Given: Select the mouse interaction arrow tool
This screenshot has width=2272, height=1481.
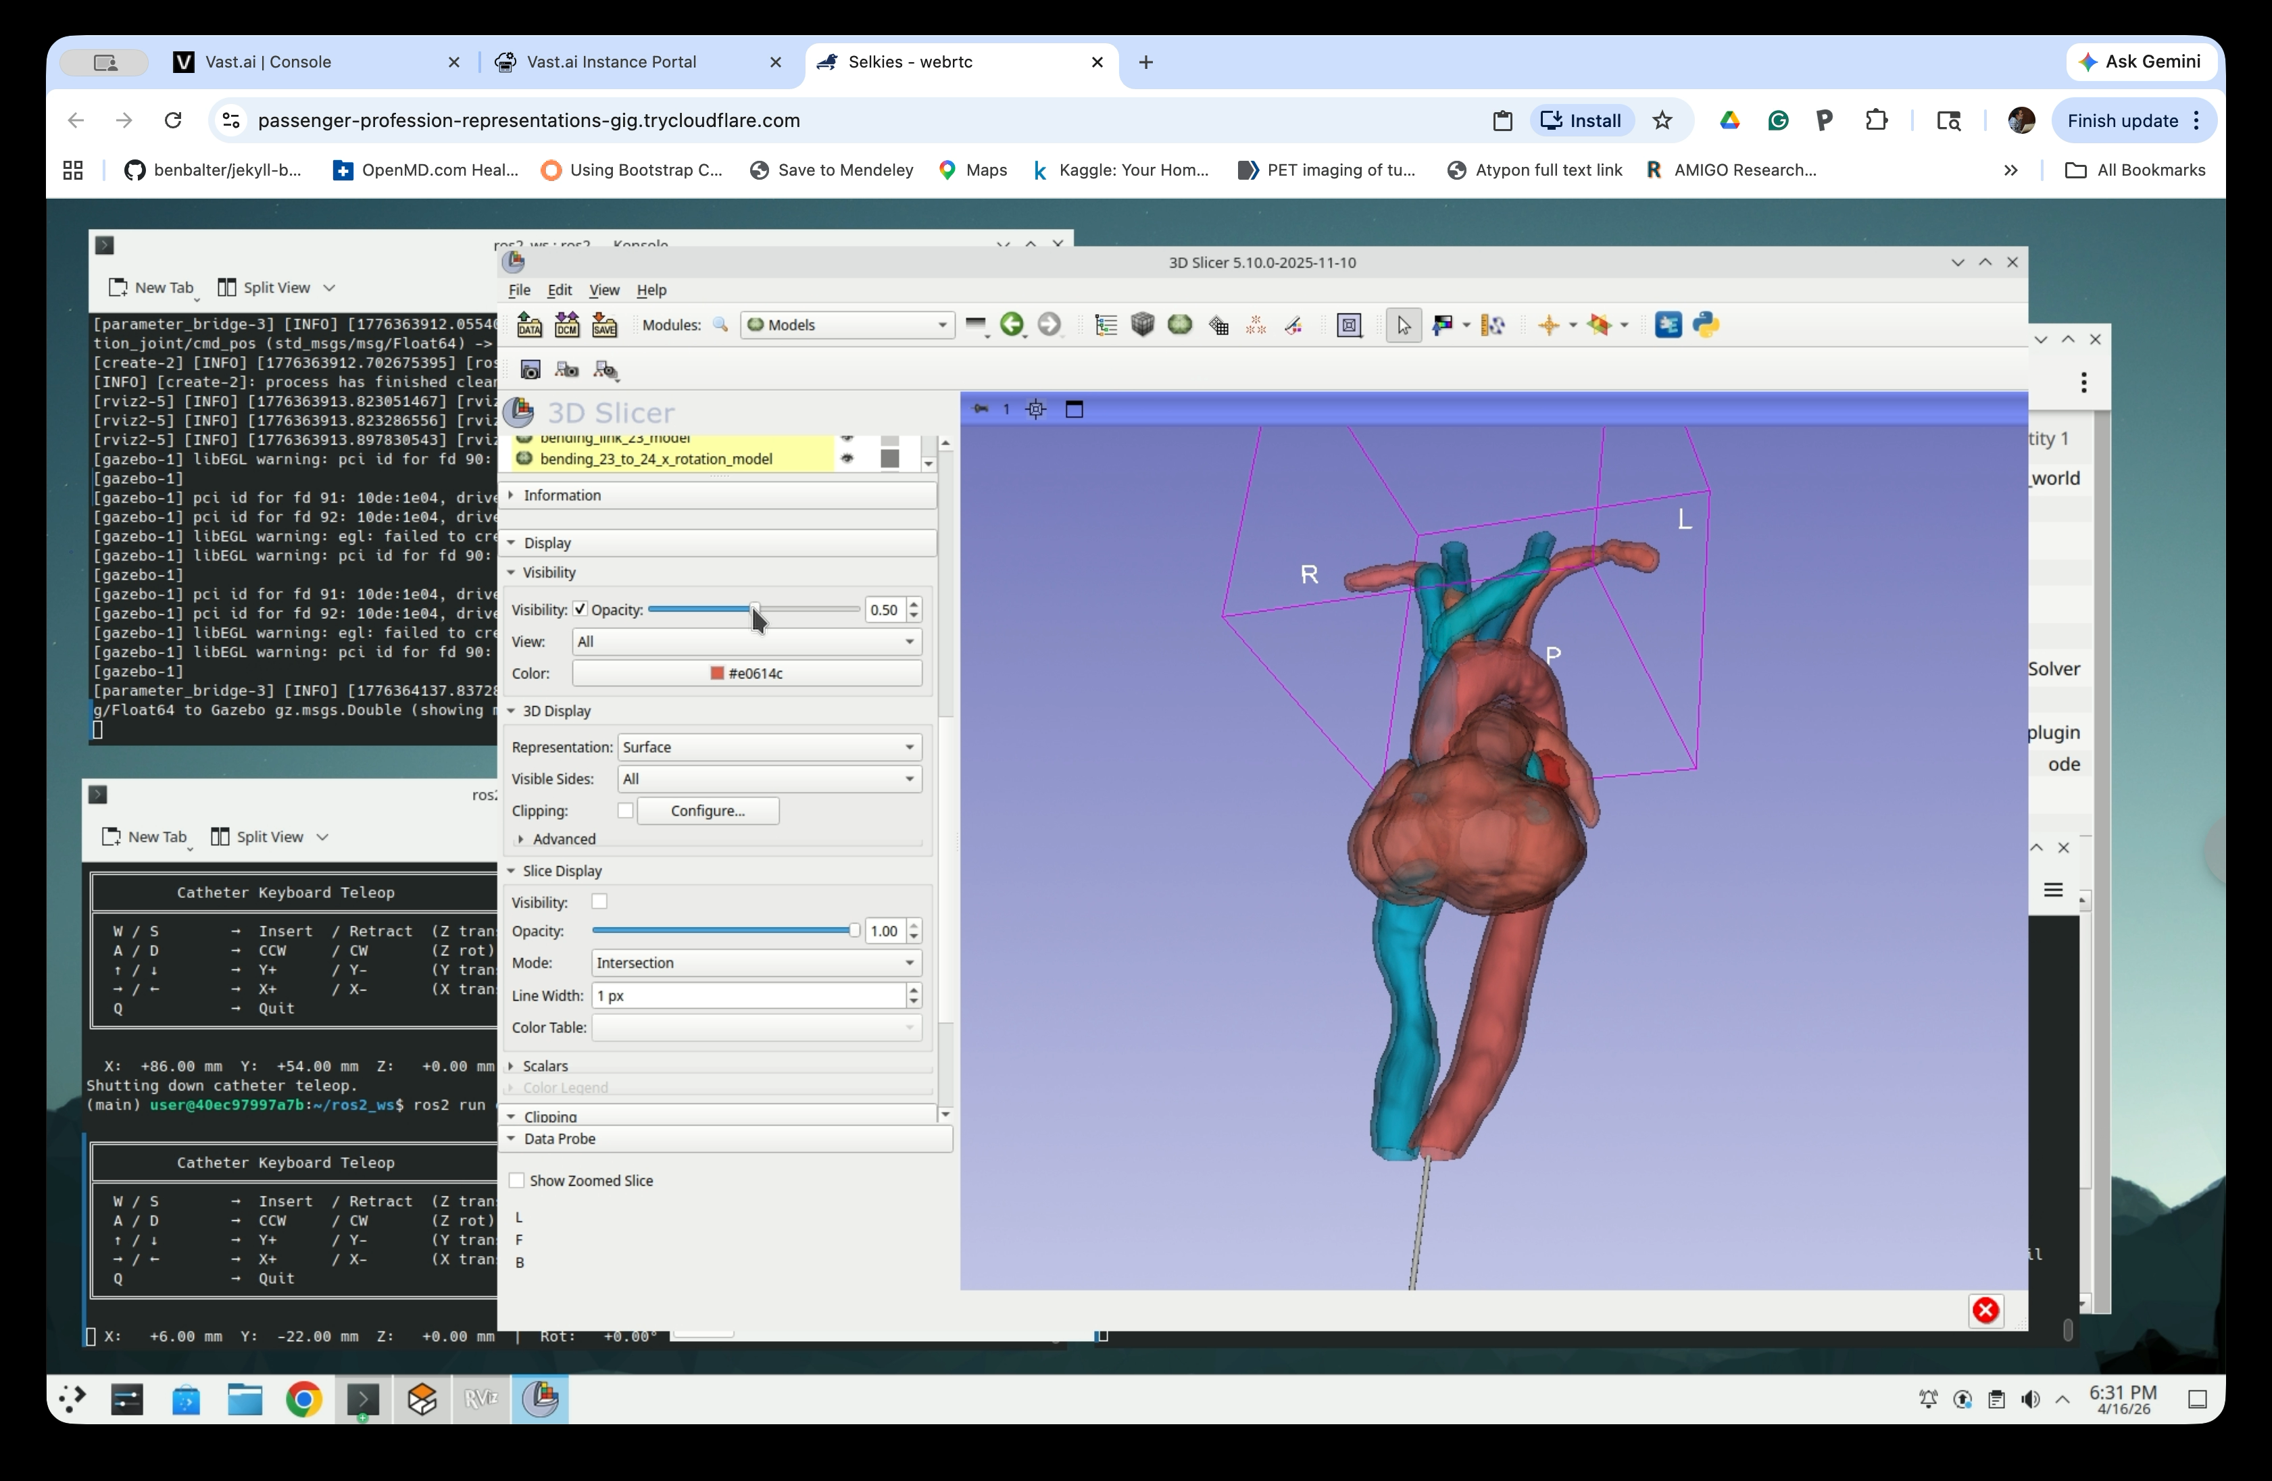Looking at the screenshot, I should click(1402, 324).
